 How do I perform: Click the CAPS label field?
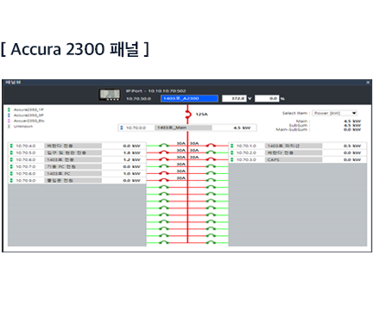click(x=294, y=159)
